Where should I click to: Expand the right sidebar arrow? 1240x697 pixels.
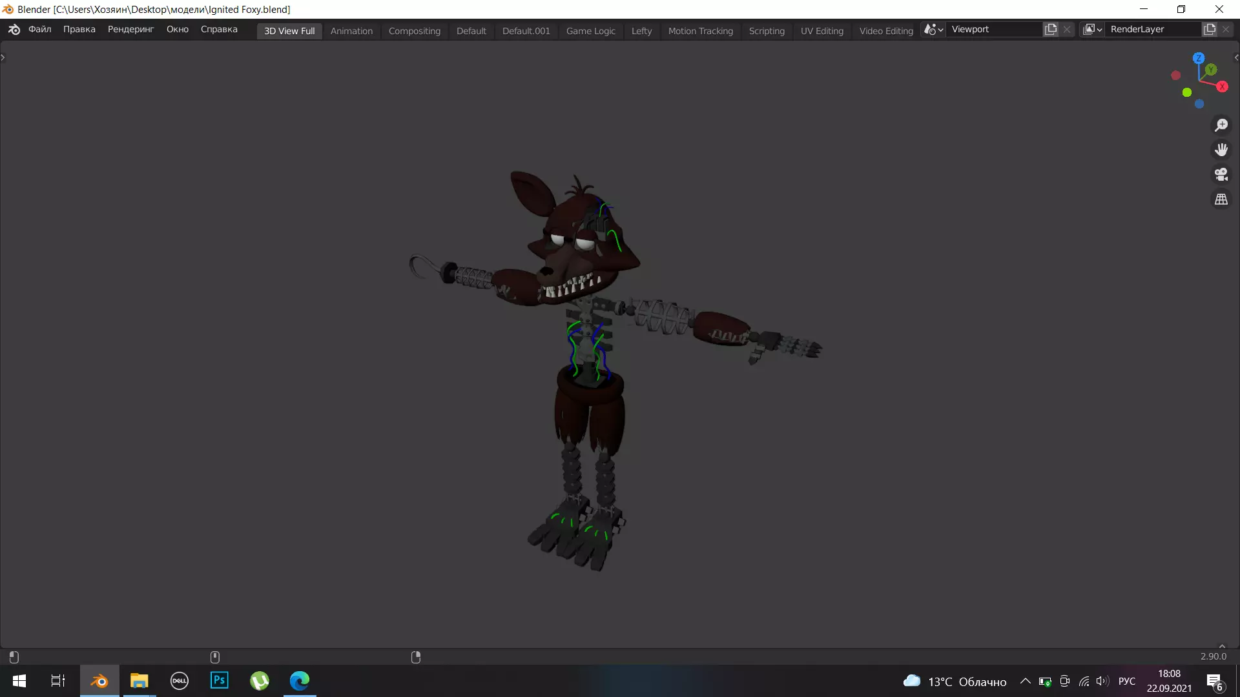1236,57
